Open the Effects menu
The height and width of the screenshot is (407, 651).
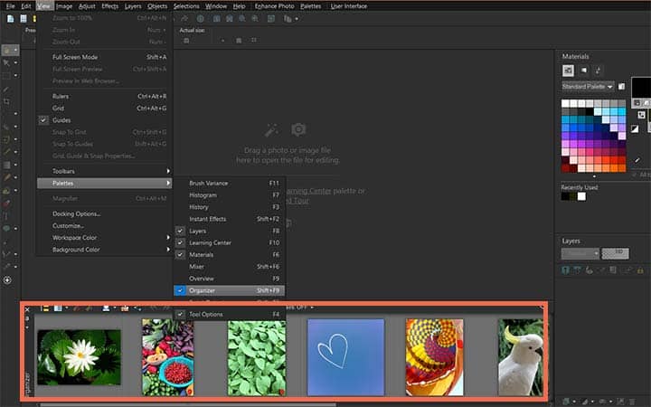110,6
